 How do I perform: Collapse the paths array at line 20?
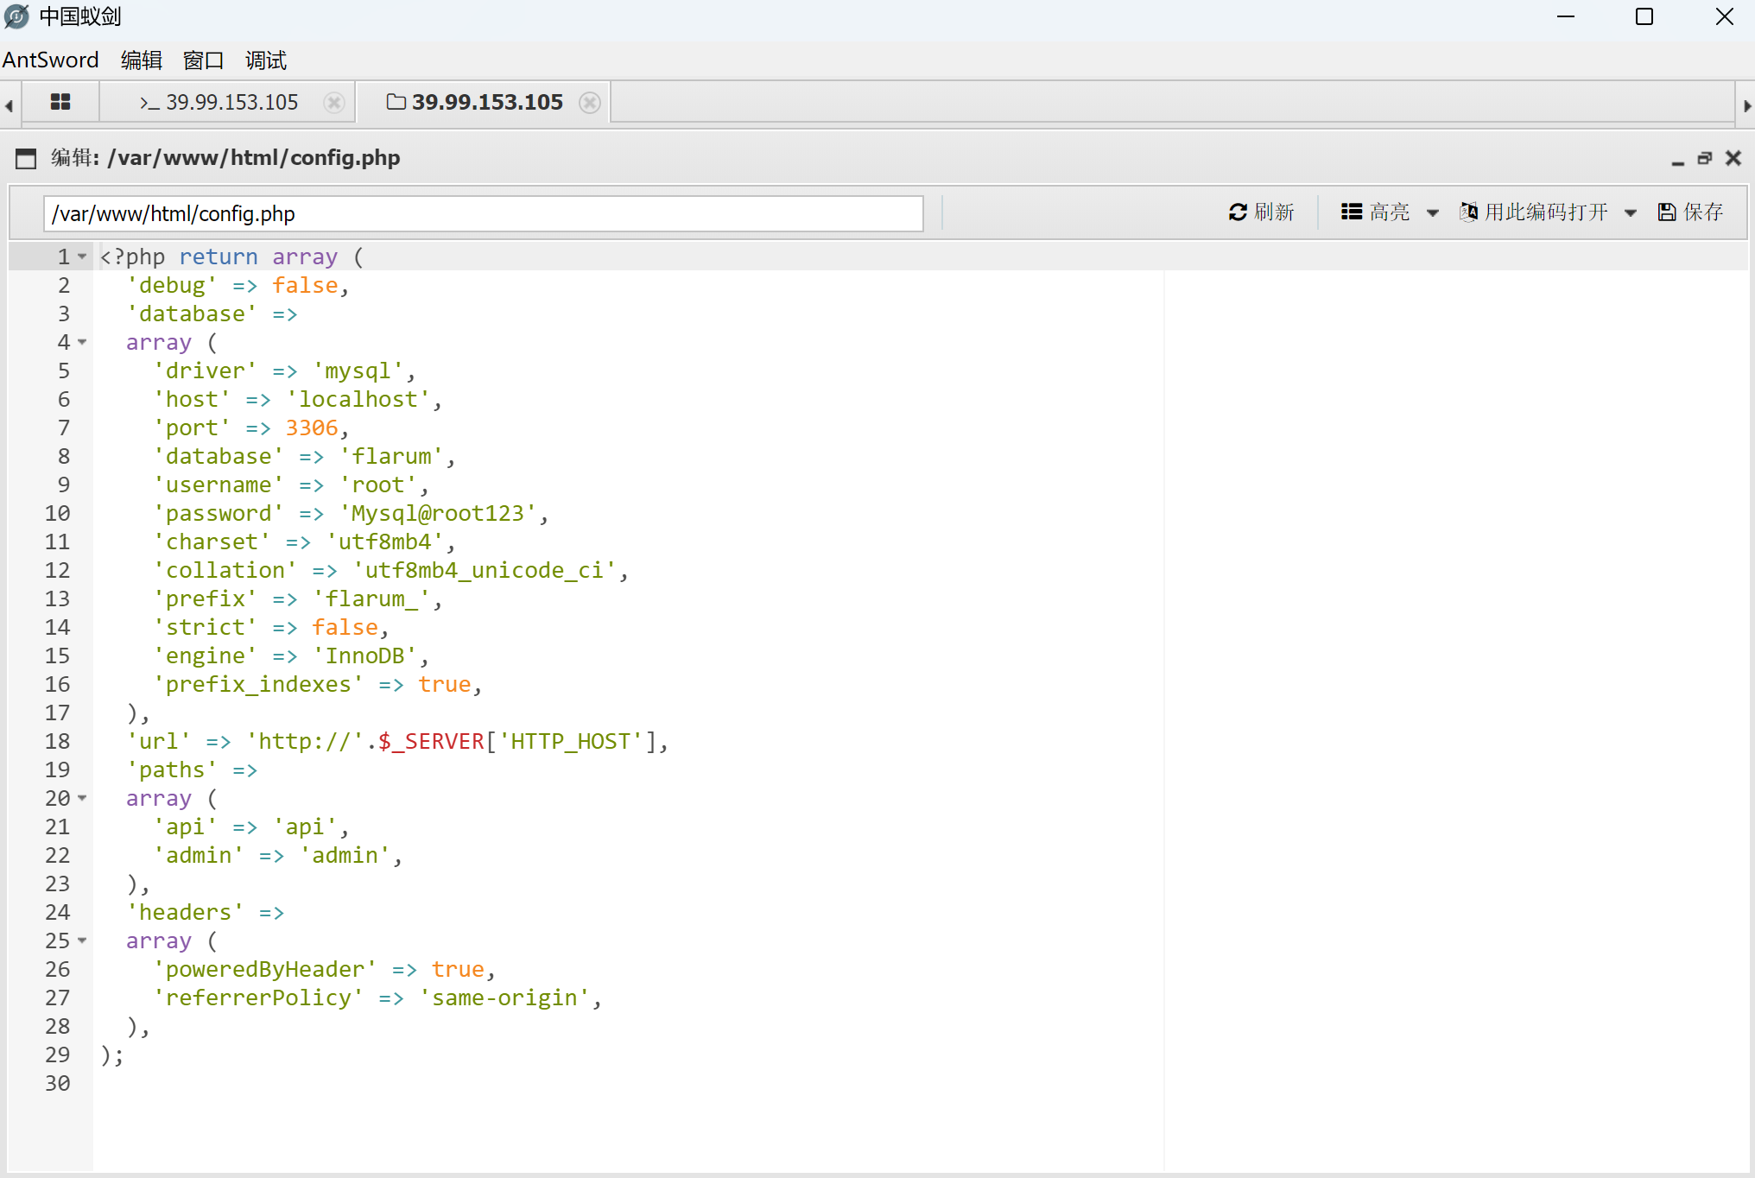point(82,798)
